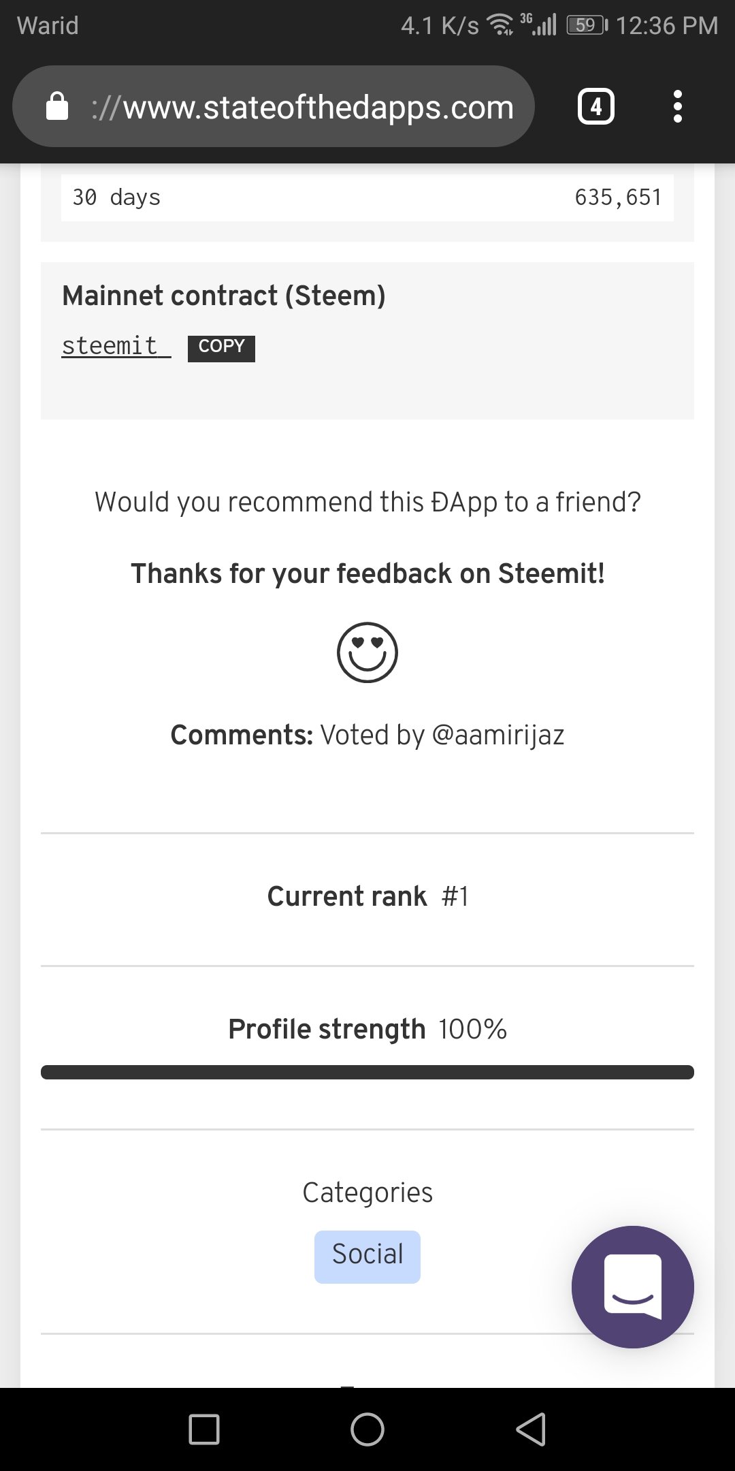Image resolution: width=735 pixels, height=1471 pixels.
Task: Tap the lock icon in address bar
Action: click(57, 107)
